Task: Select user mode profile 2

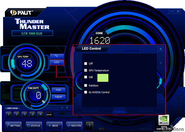Action: 17,114
